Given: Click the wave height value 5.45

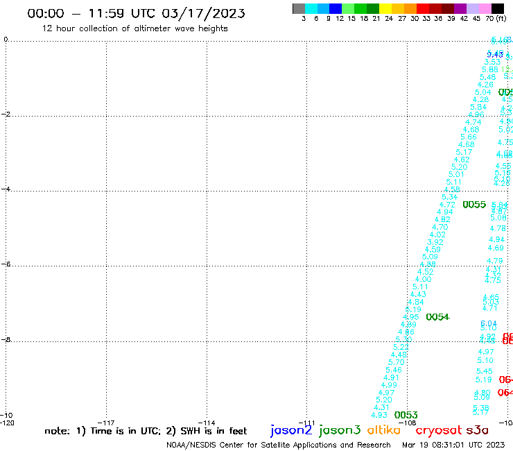Looking at the screenshot, I should pos(484,371).
